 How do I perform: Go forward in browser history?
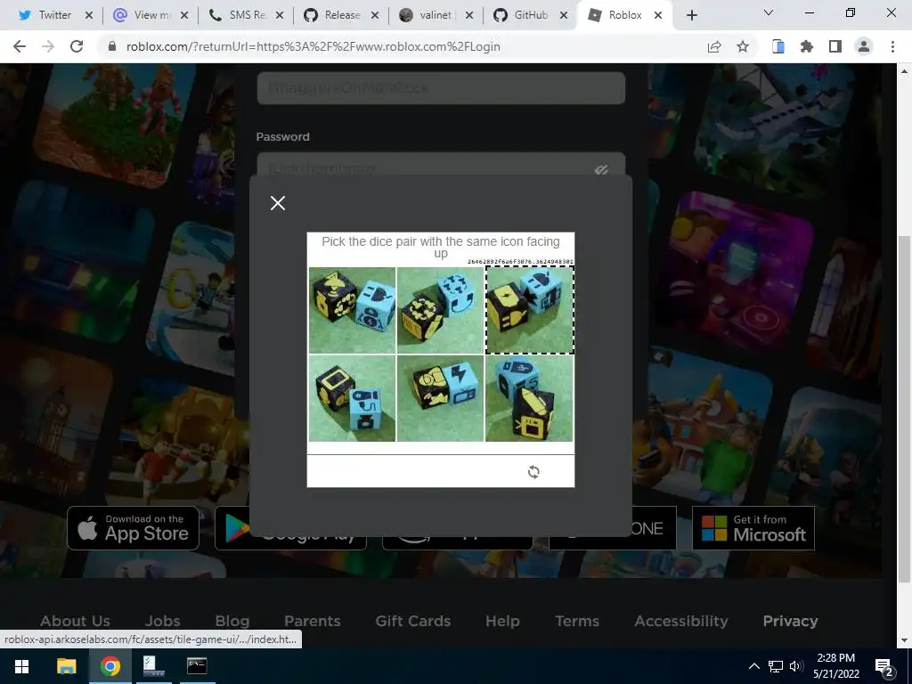coord(48,46)
